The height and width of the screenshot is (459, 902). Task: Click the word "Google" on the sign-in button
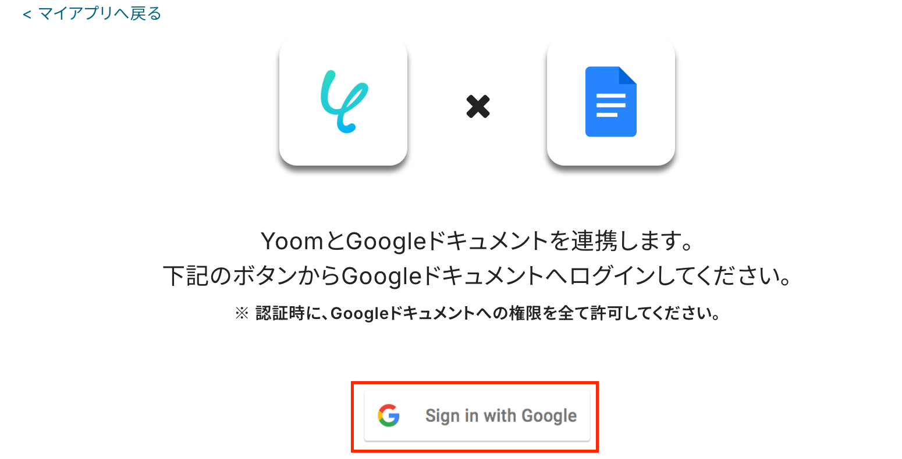click(549, 416)
